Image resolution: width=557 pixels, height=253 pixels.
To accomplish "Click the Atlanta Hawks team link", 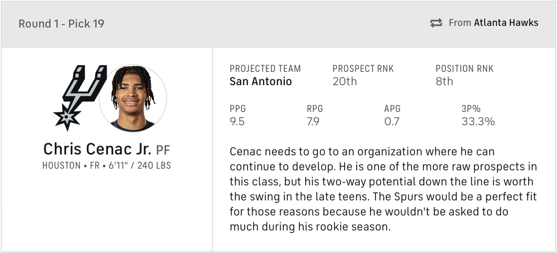I will click(x=506, y=23).
